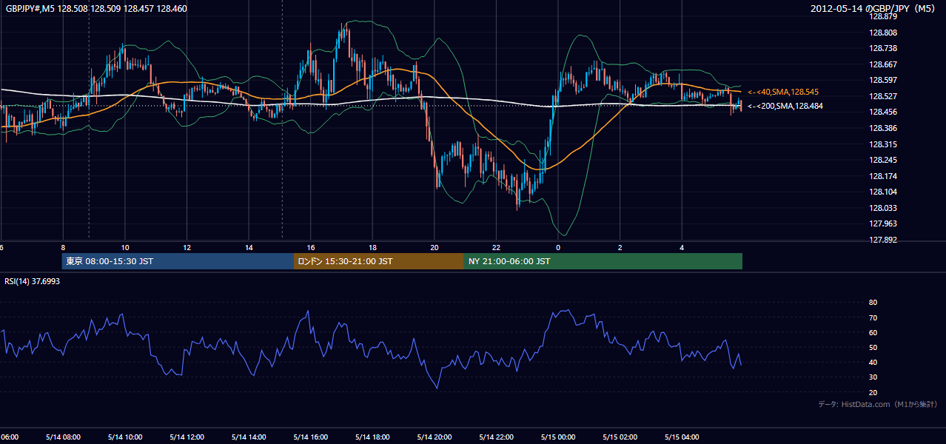Click the white 200 SMA 128.484 label
This screenshot has width=946, height=444.
point(785,107)
